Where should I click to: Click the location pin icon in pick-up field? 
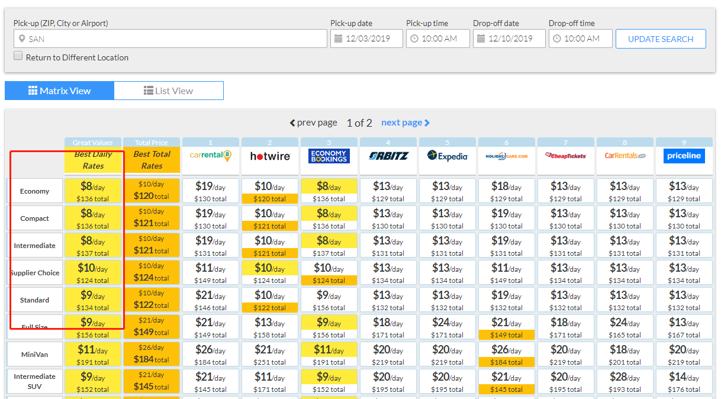(22, 39)
